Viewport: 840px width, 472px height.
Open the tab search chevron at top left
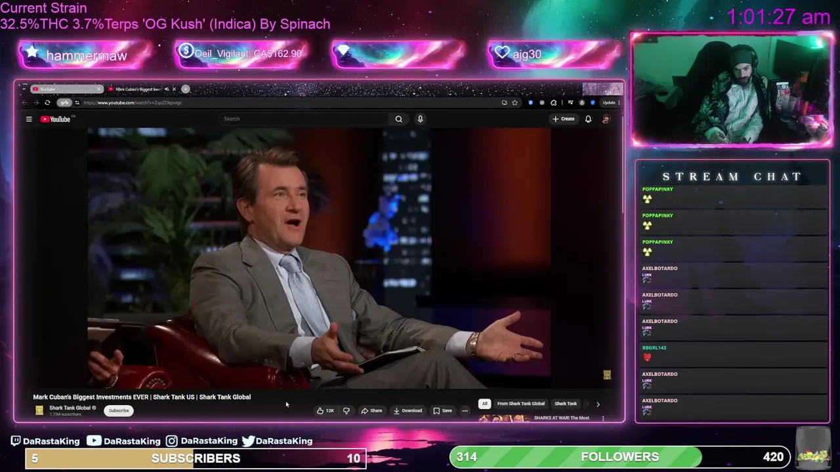[24, 89]
